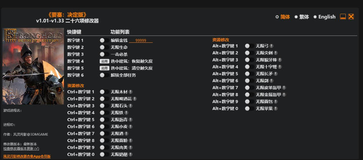
Task: Click info icon beside 无限皮革盔甲
Action: coord(284,87)
